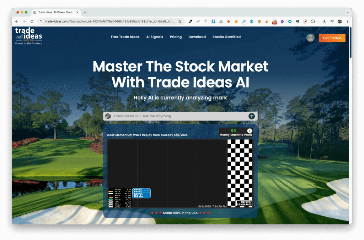Open the accessibility widget icon
Image resolution: width=364 pixels, height=240 pixels.
coord(343,125)
